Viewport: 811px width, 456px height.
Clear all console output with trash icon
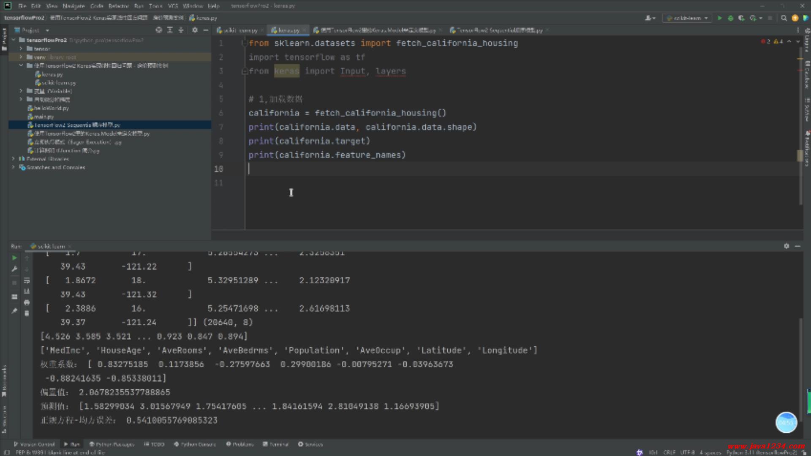27,313
